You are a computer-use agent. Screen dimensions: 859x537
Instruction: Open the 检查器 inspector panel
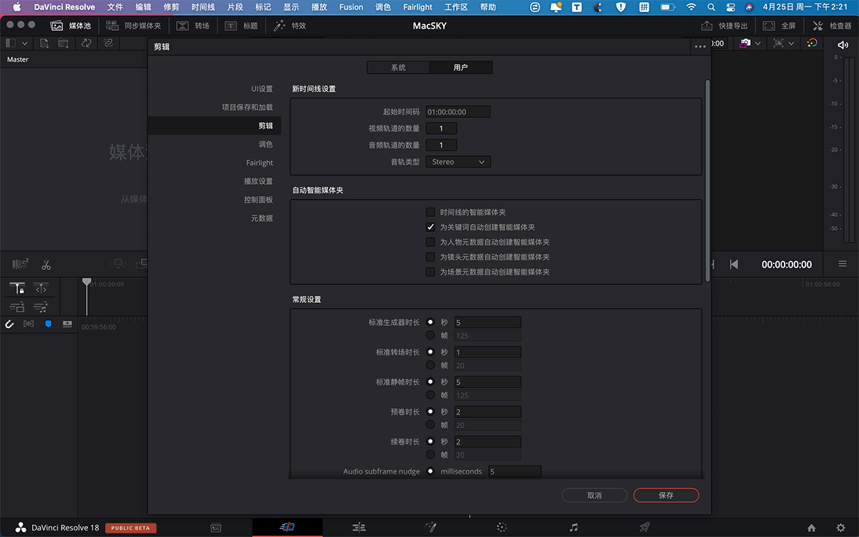(x=831, y=26)
